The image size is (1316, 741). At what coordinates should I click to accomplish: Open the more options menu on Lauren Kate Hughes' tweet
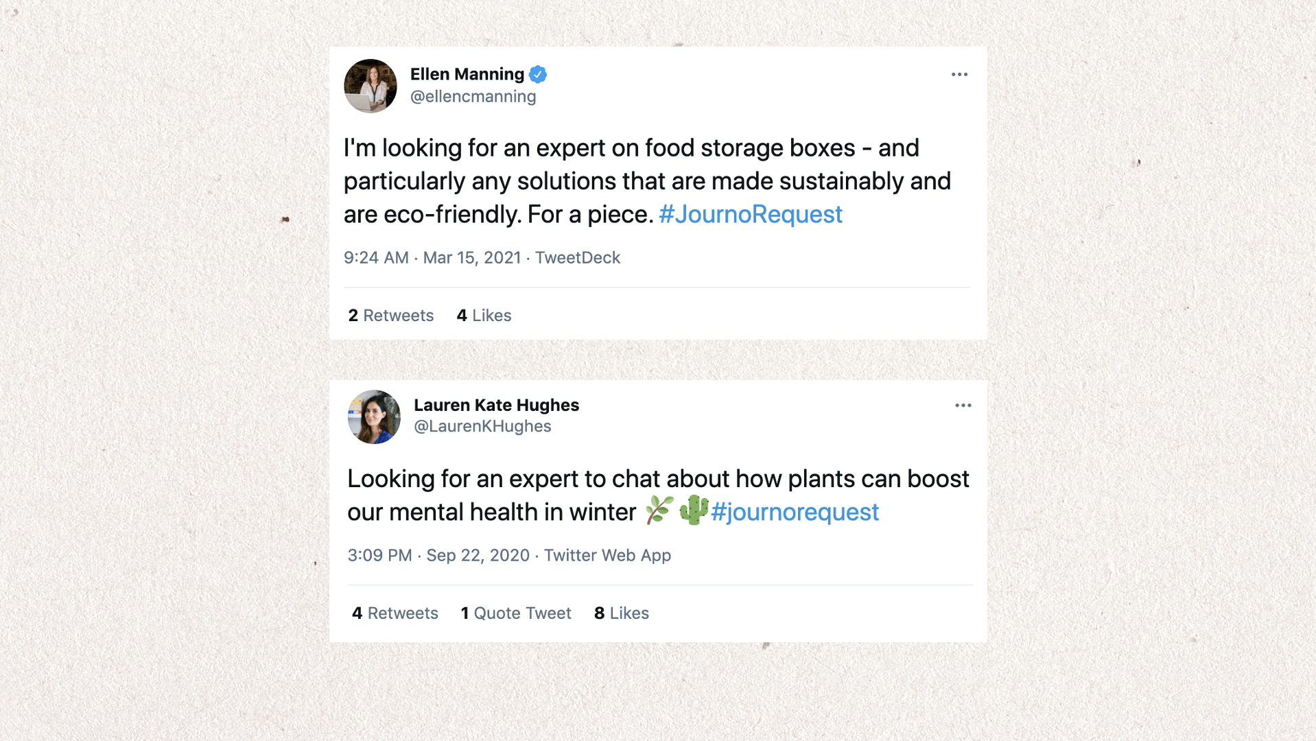click(963, 405)
